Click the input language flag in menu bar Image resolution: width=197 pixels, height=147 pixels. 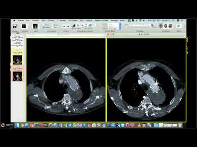coord(158,20)
